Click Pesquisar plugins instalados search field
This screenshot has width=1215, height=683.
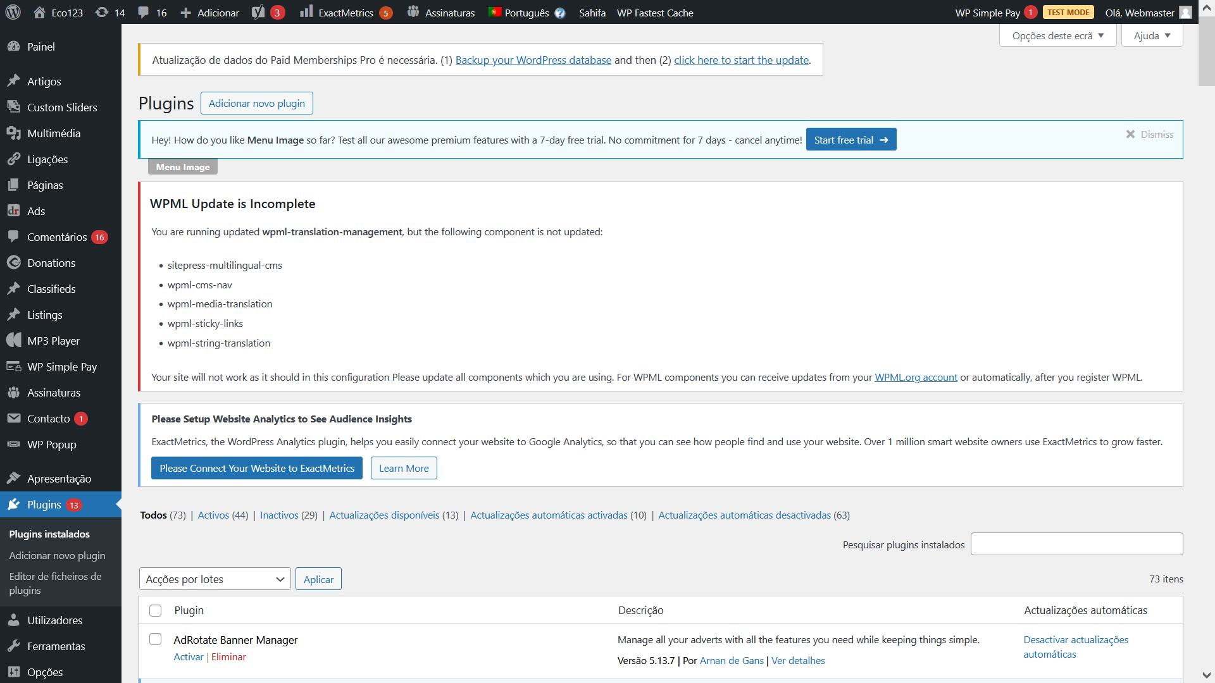(x=1076, y=544)
